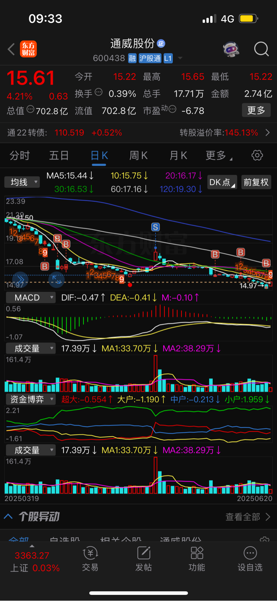The height and width of the screenshot is (601, 277).
Task: Open the 上证 3363.27 index ticker
Action: click(x=35, y=562)
